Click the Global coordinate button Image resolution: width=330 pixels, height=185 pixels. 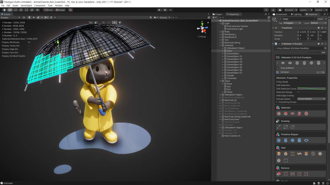[60, 10]
